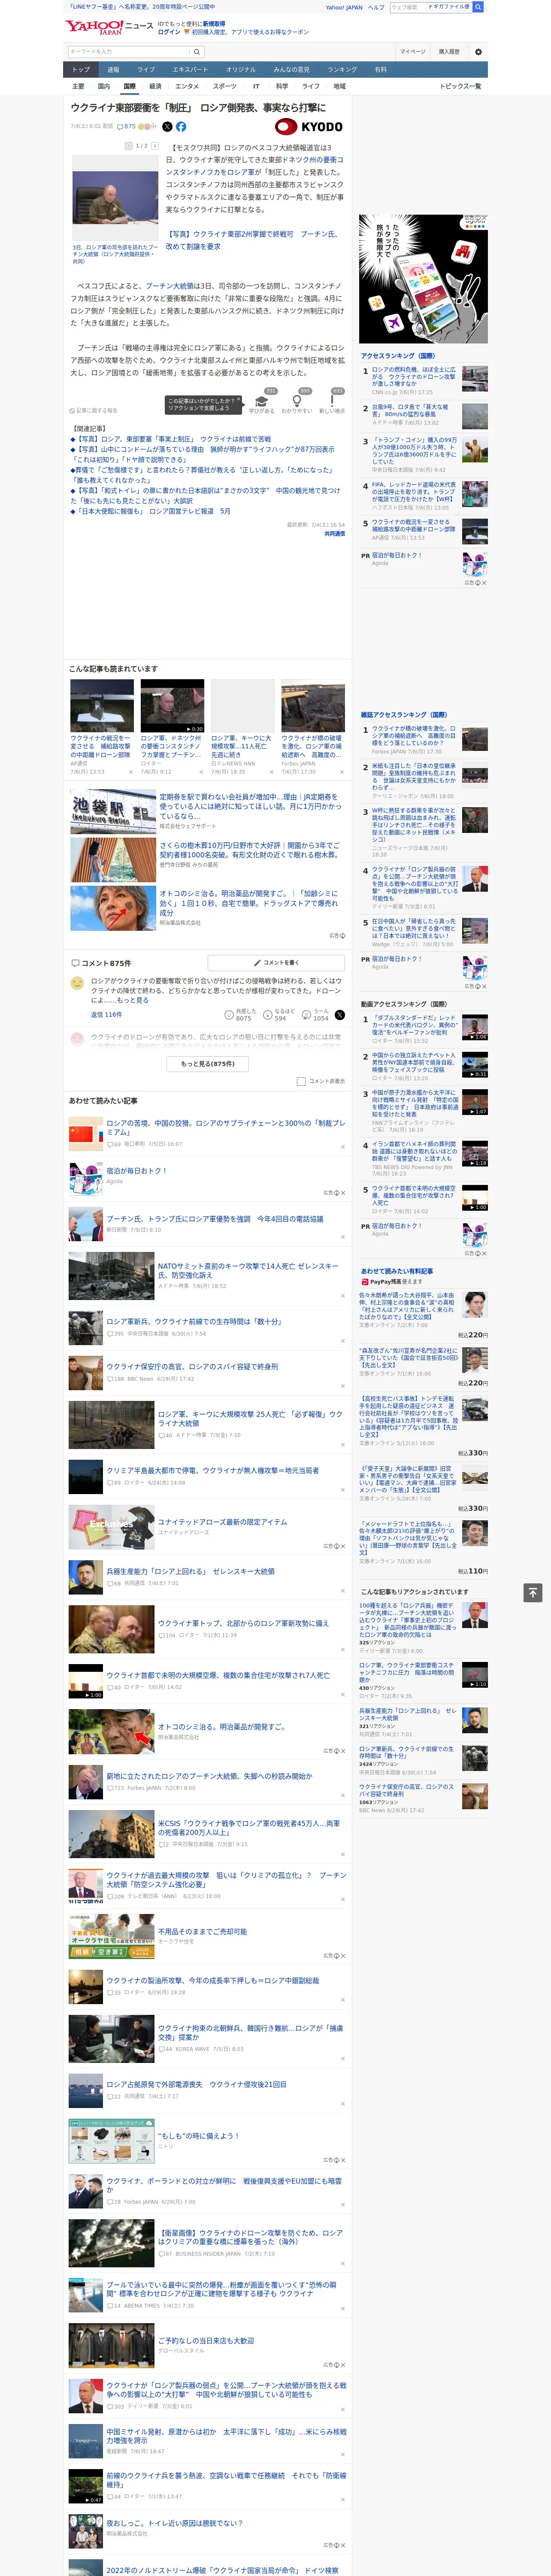Image resolution: width=551 pixels, height=2576 pixels.
Task: Open the マイページ link
Action: coord(412,51)
